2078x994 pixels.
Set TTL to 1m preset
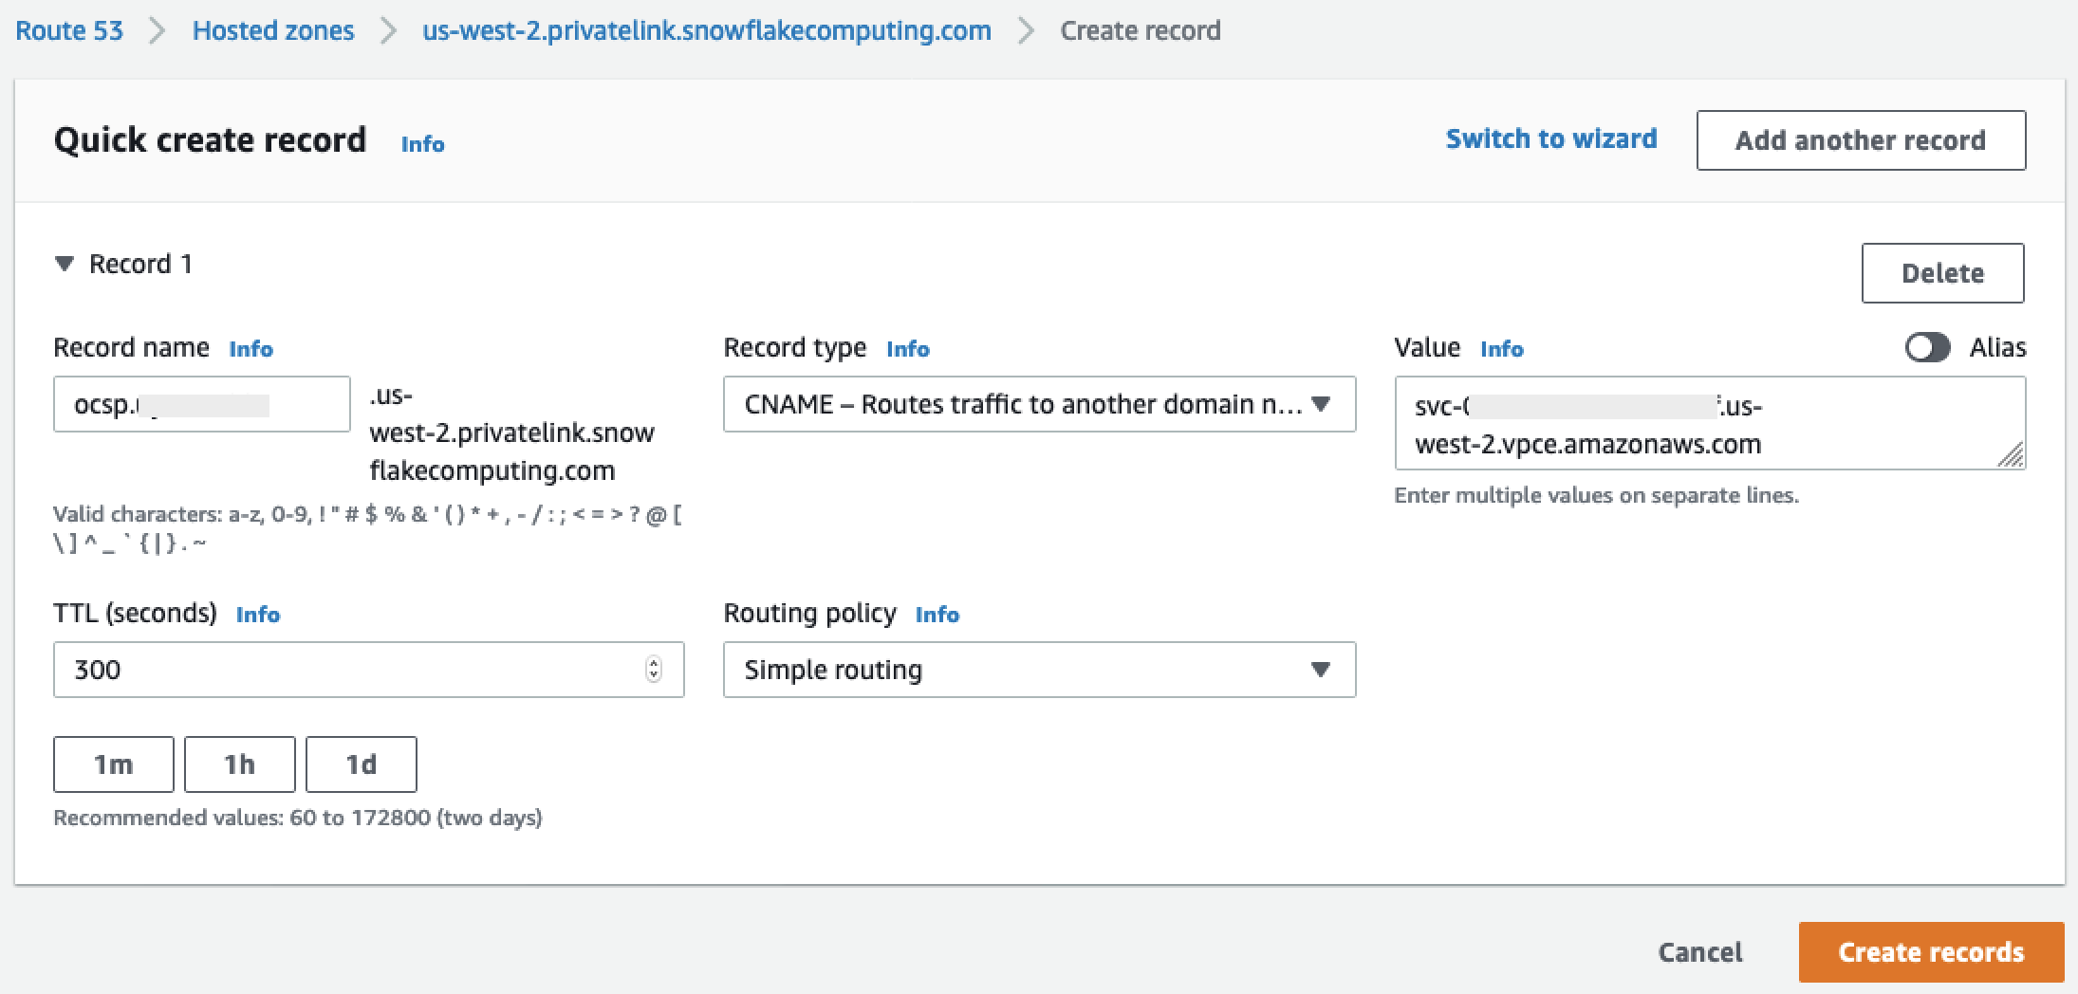point(113,764)
